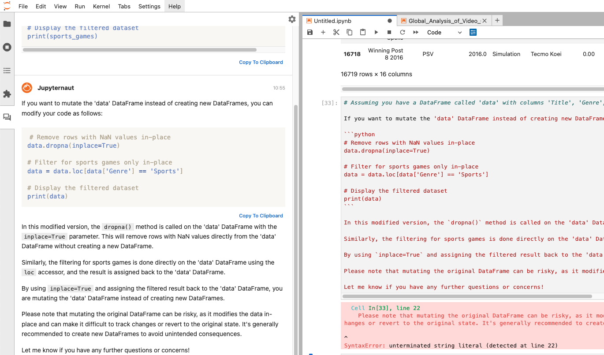Copy the data.dropna code to clipboard
Viewport: 604px width, 355px height.
tap(261, 216)
